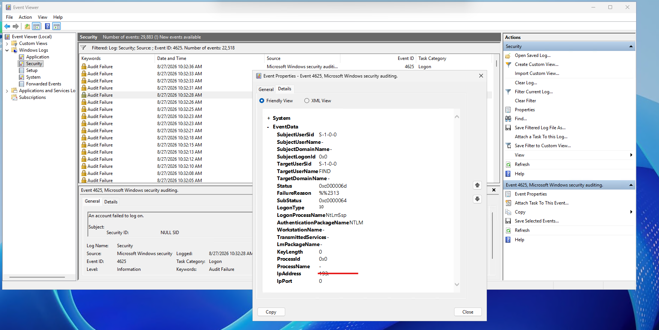
Task: Click the Filter Current Log icon
Action: (508, 92)
